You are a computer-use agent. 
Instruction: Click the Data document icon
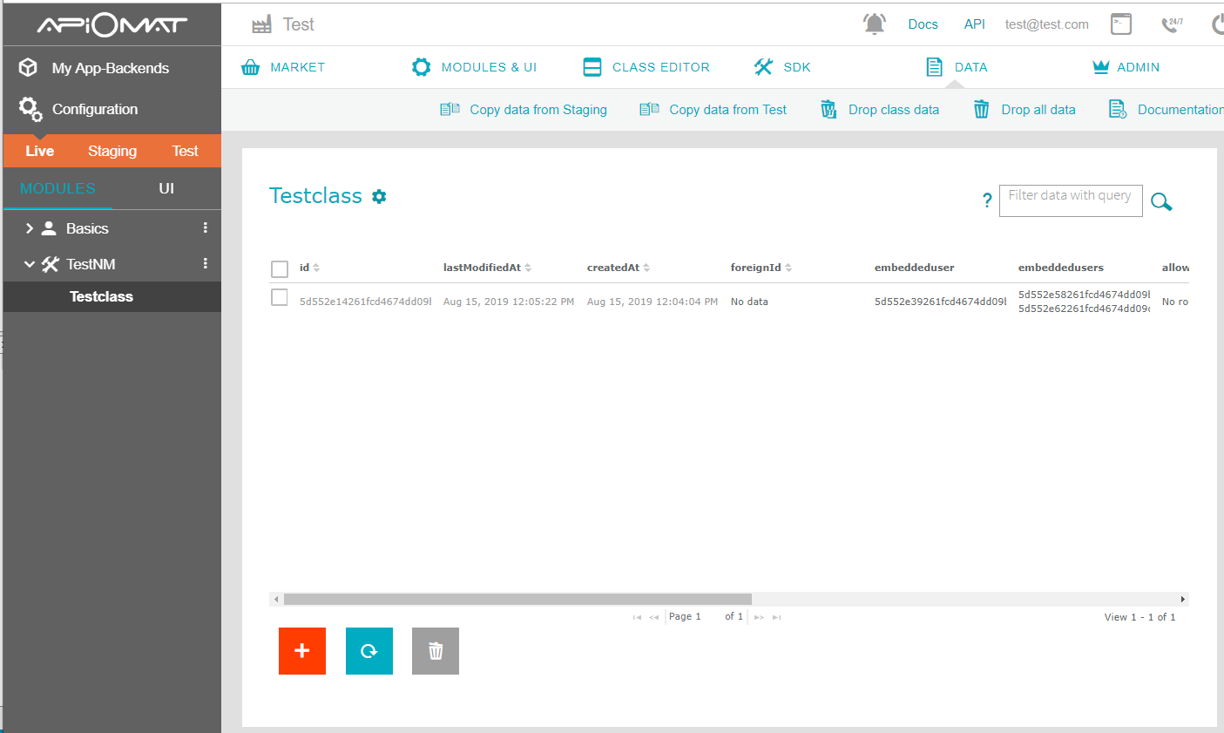tap(934, 67)
